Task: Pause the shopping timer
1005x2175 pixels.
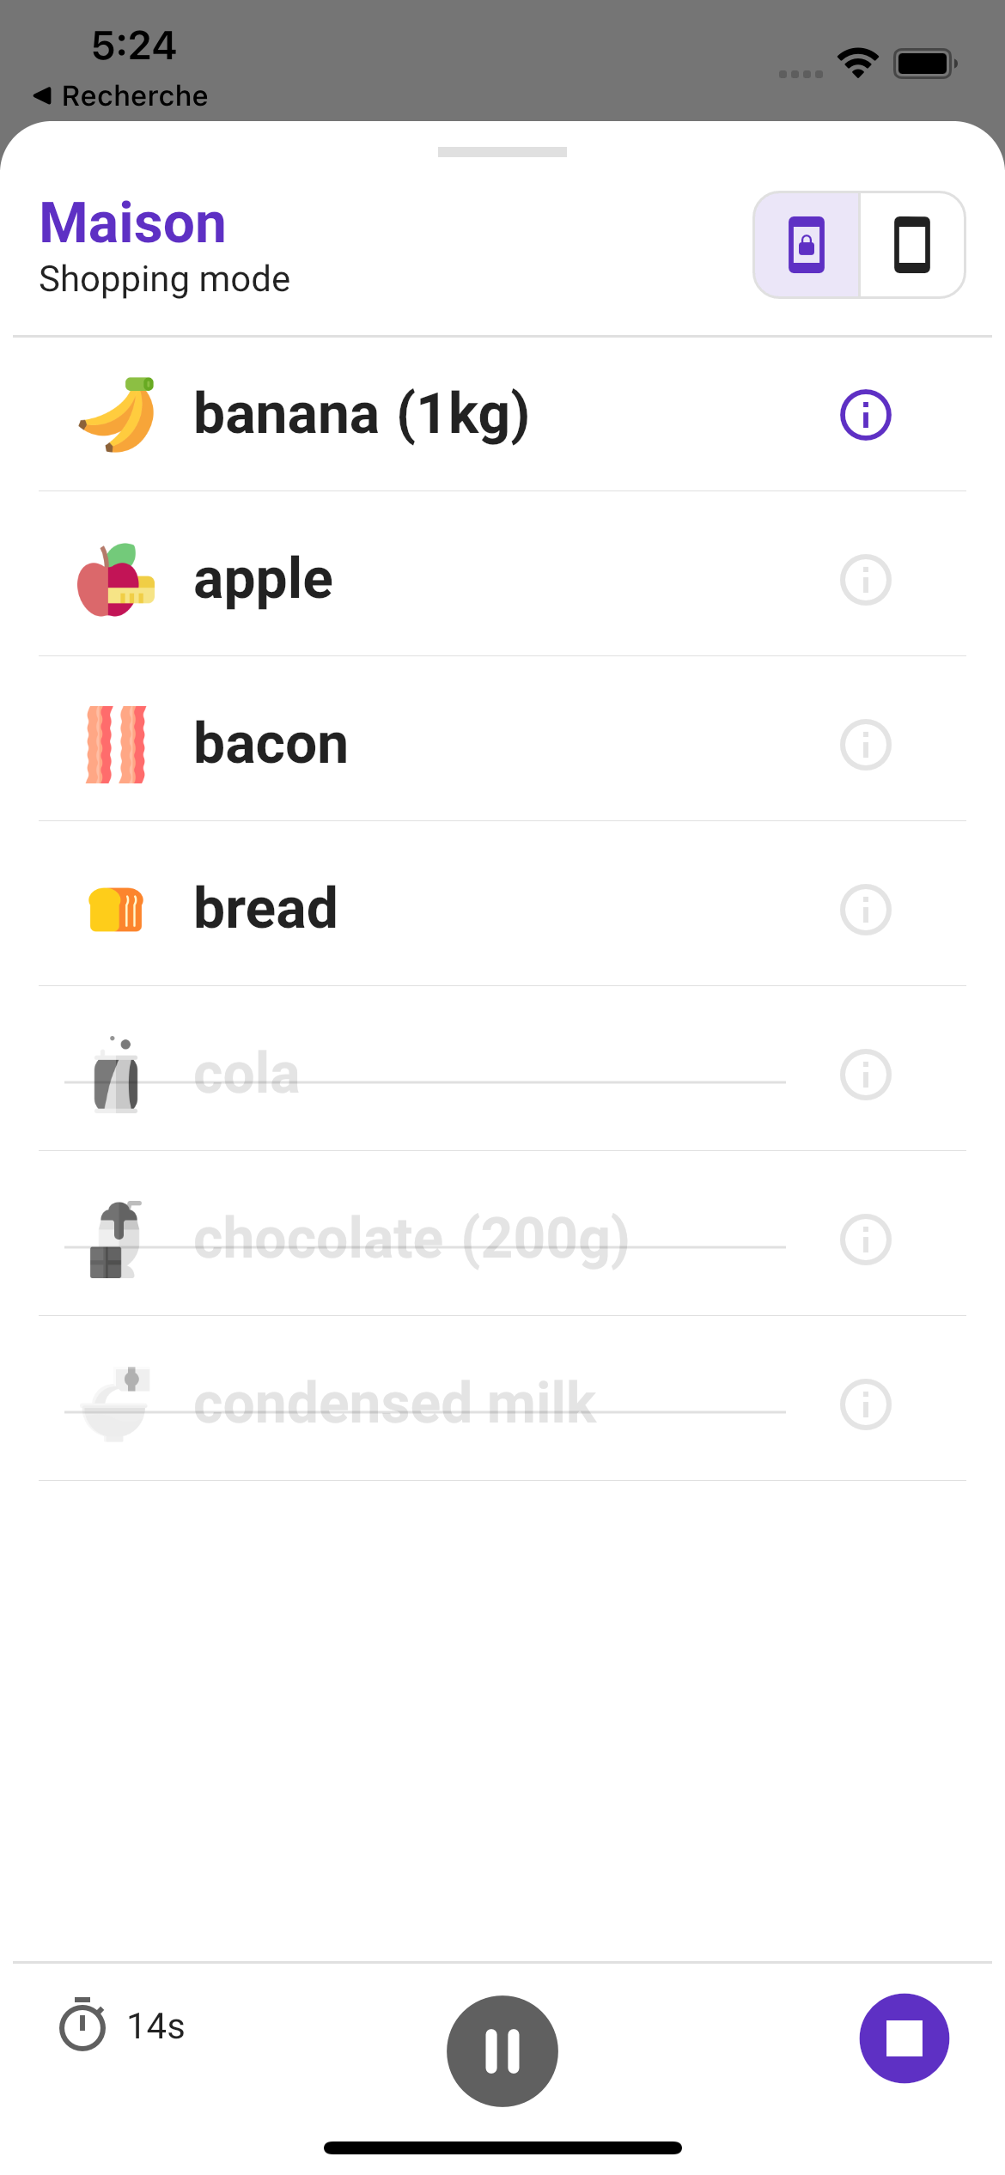Action: [x=502, y=2050]
